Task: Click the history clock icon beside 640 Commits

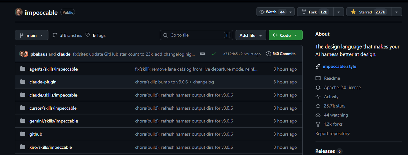Action: (268, 54)
